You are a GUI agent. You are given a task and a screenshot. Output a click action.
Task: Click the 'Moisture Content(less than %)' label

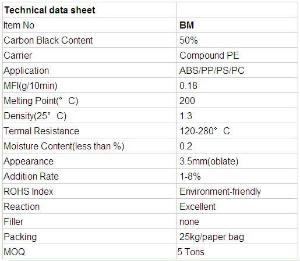point(63,146)
